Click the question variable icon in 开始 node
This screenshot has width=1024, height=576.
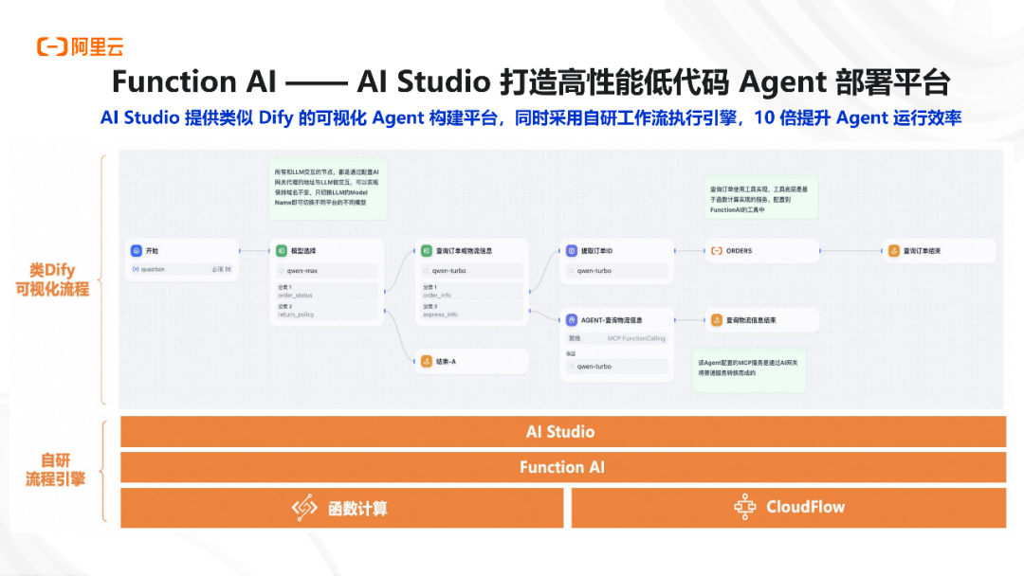click(136, 269)
